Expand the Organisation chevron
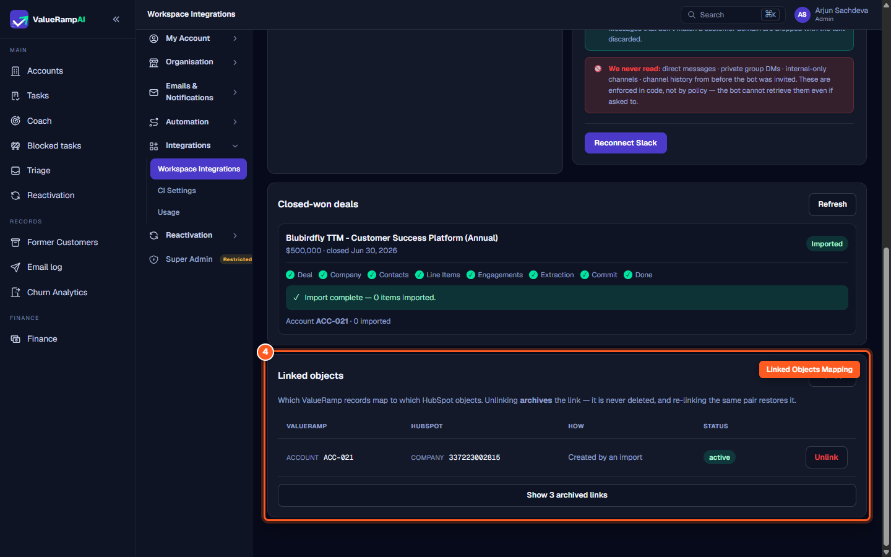This screenshot has height=557, width=891. click(x=235, y=63)
